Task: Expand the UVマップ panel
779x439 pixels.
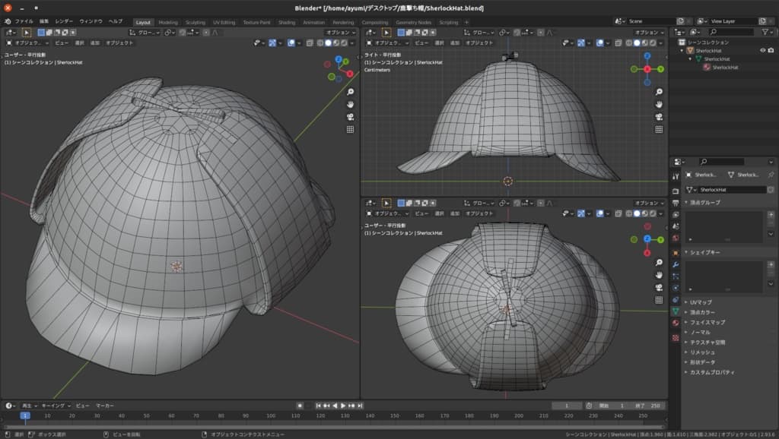Action: tap(700, 302)
